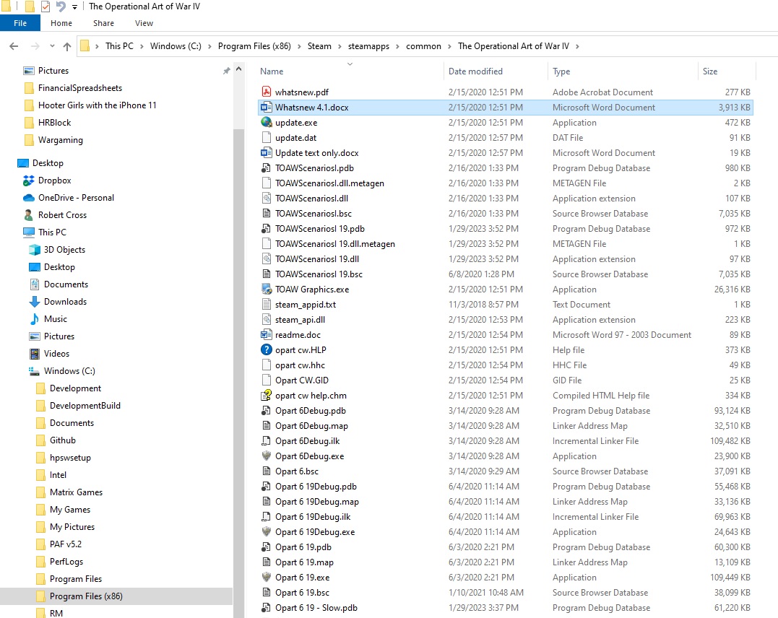Select the DevelopmentBuild folder
This screenshot has width=778, height=618.
click(x=85, y=406)
